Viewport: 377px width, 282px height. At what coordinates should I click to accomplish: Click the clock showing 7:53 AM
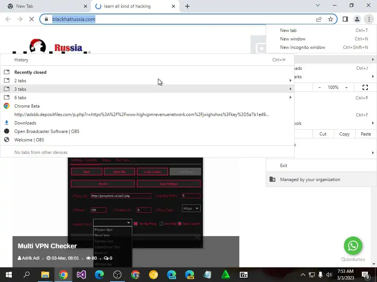point(345,275)
